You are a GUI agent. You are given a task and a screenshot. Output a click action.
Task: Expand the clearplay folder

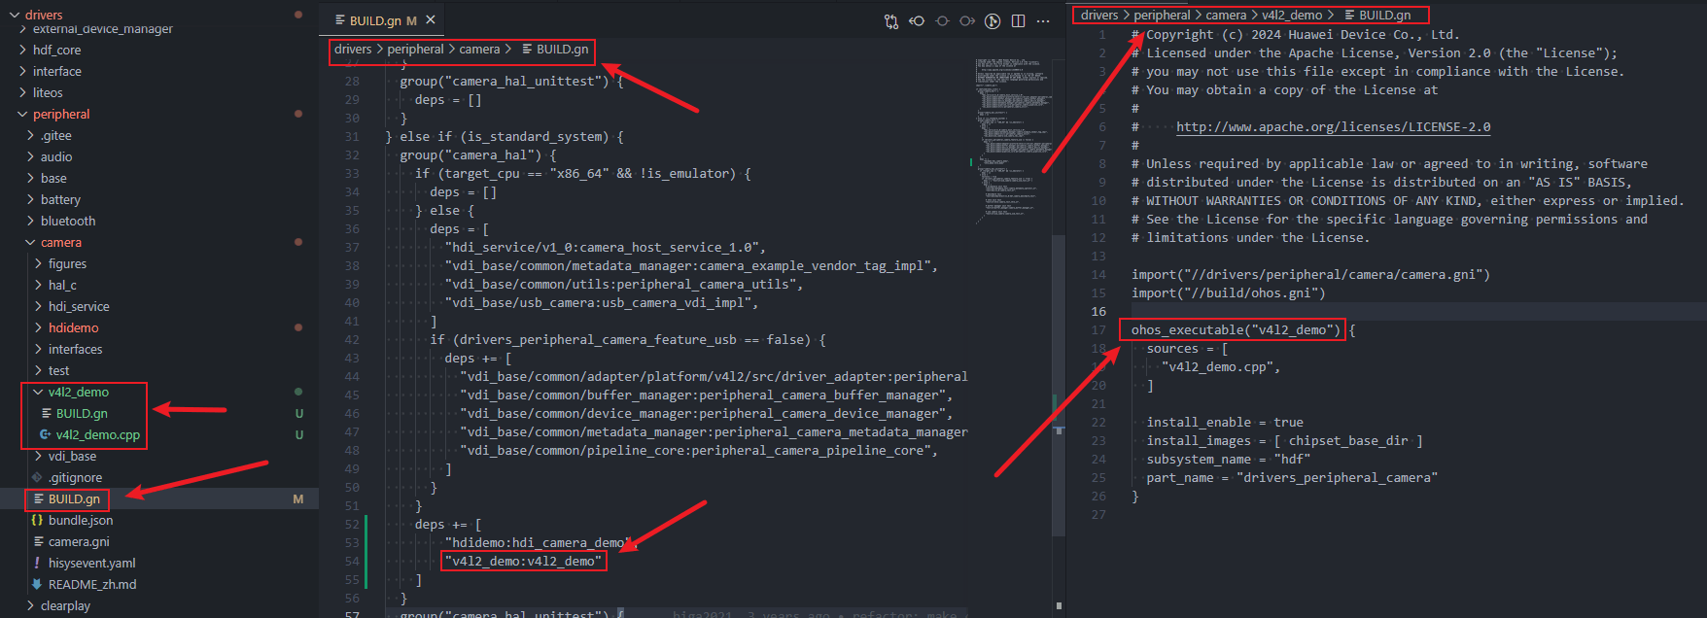(30, 605)
